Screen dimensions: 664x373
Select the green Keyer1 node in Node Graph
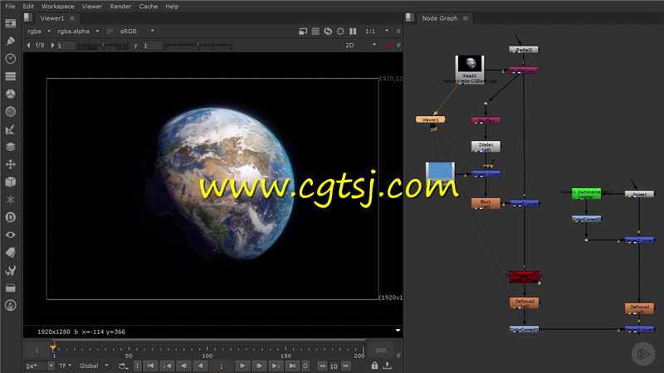tap(586, 194)
